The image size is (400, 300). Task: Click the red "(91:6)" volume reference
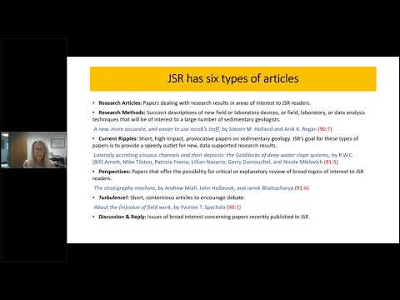pyautogui.click(x=302, y=188)
